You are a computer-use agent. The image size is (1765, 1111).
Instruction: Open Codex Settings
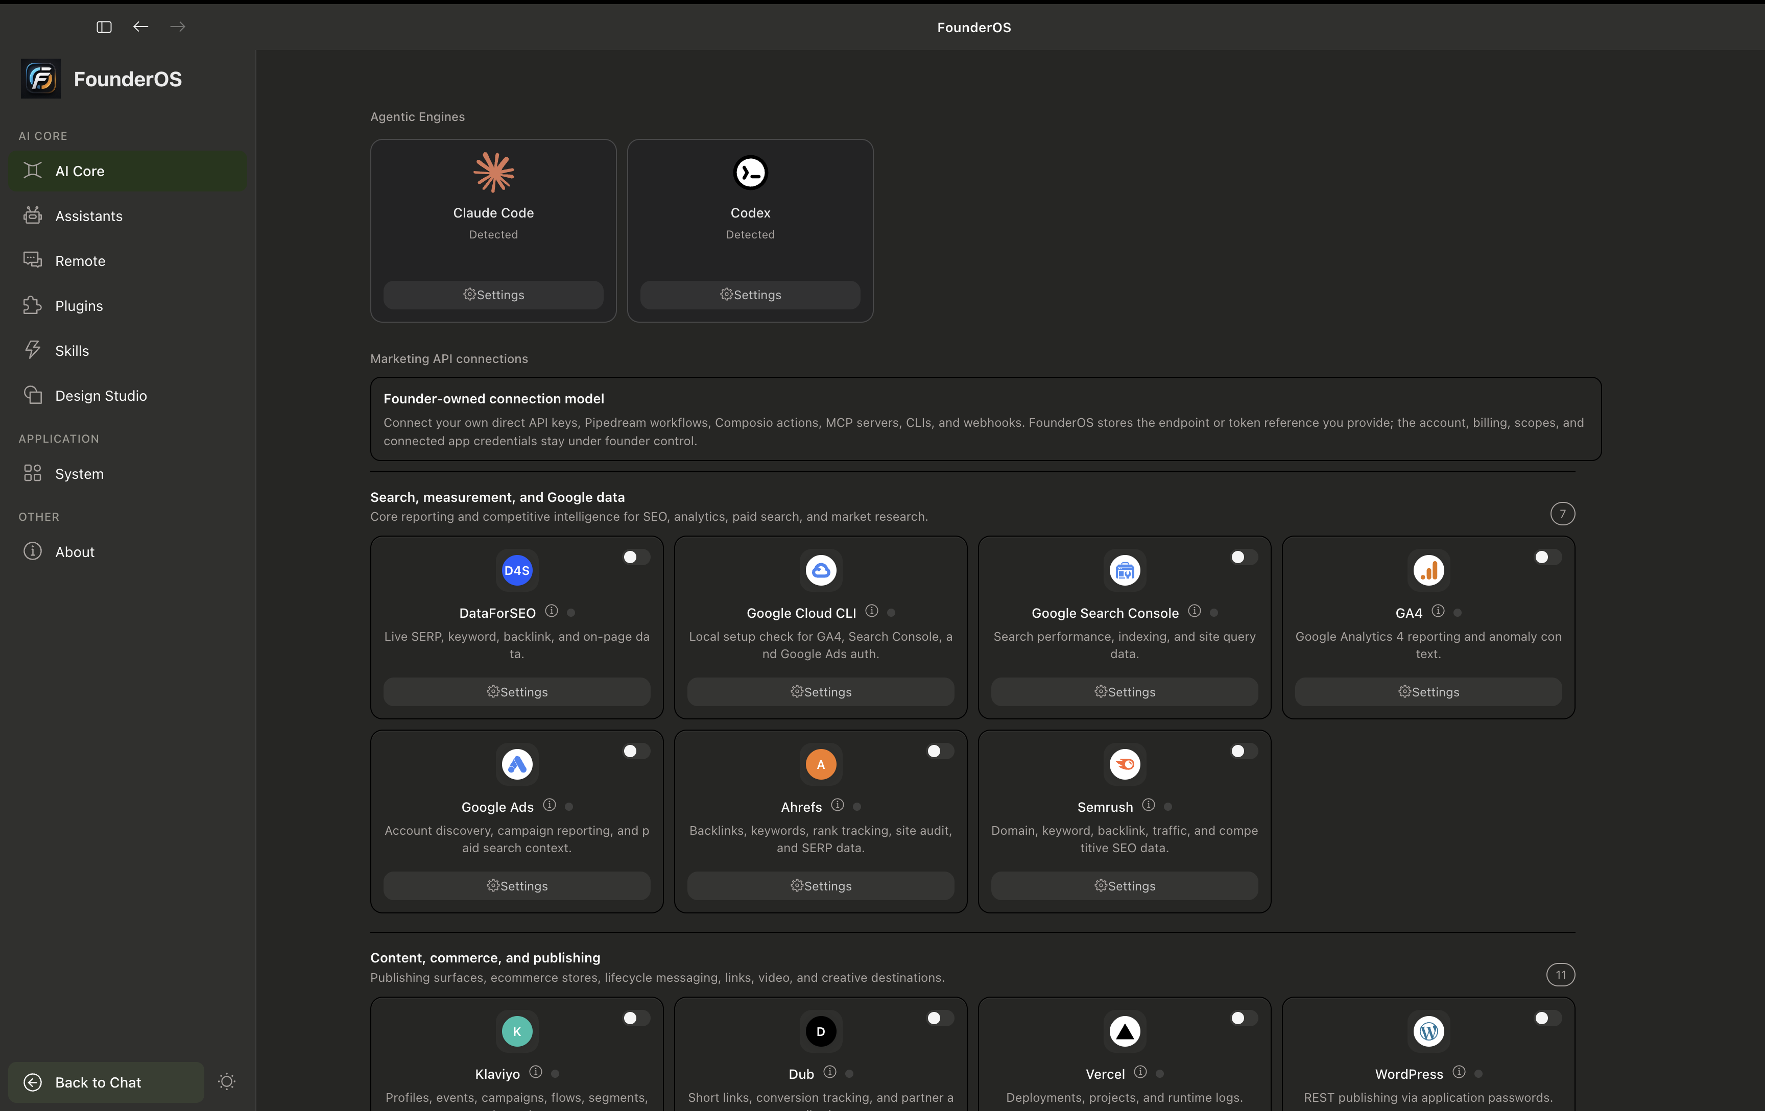[x=751, y=295]
